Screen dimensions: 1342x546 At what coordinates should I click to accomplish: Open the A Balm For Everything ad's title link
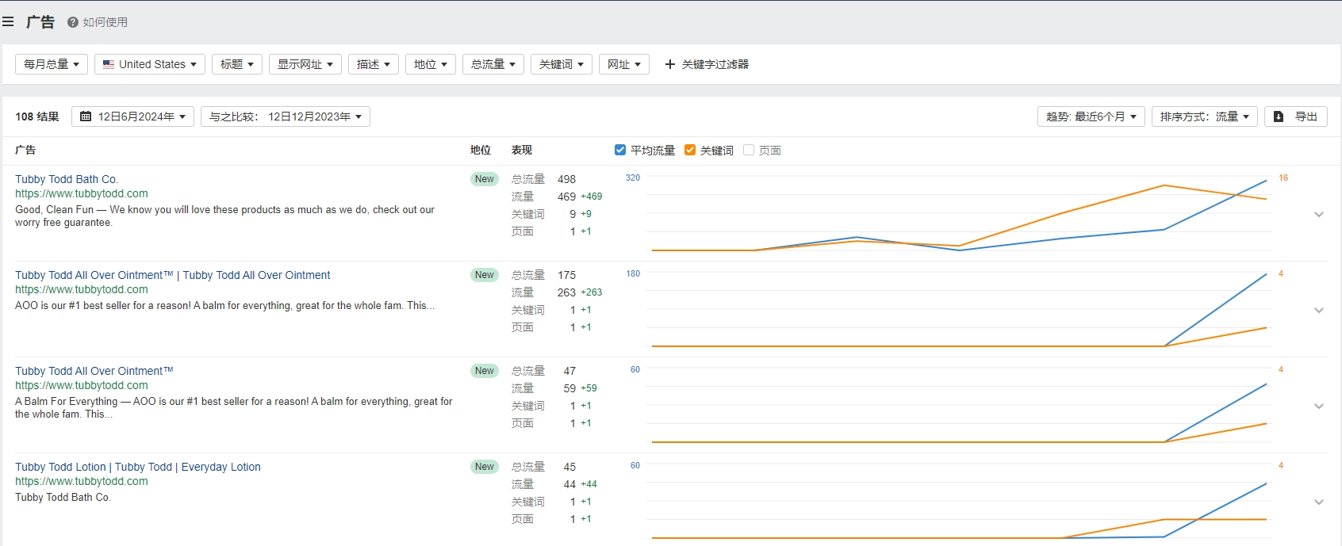(94, 371)
